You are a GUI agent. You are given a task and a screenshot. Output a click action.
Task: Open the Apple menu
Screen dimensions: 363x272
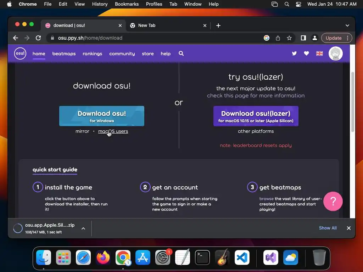[9, 4]
